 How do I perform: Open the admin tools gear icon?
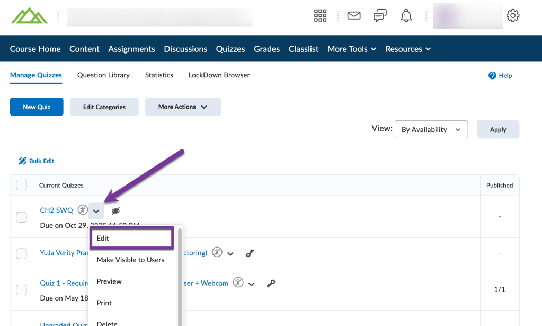(x=513, y=16)
